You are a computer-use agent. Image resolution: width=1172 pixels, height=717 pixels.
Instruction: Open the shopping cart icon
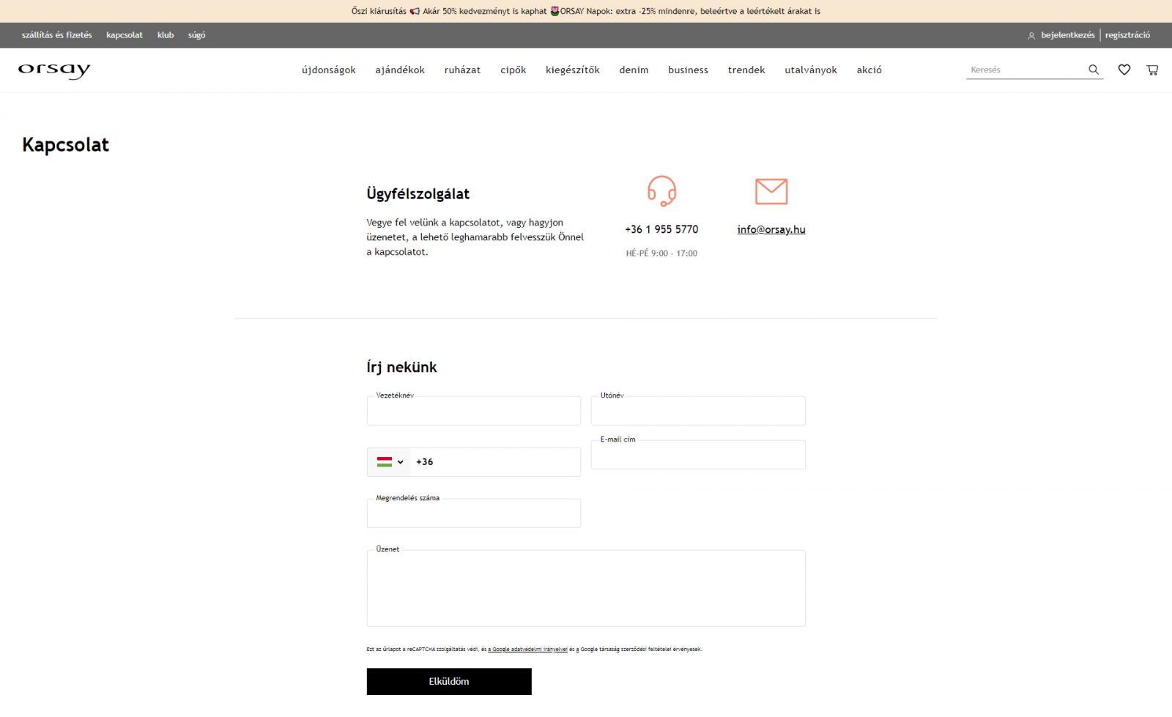tap(1152, 70)
